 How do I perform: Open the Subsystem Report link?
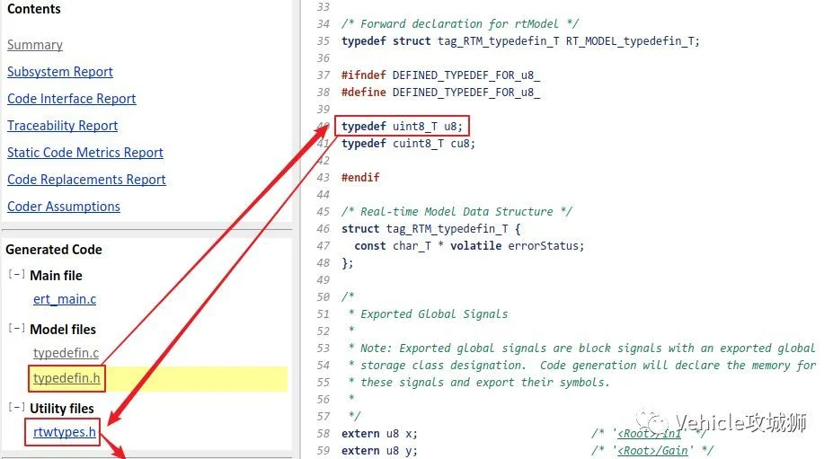(60, 72)
